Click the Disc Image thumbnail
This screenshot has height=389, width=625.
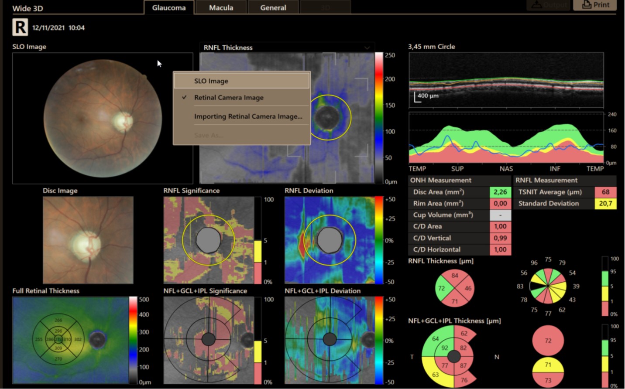(x=88, y=240)
